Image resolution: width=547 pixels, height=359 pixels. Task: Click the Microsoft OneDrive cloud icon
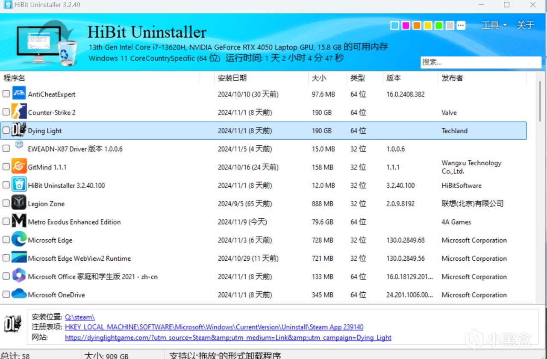pyautogui.click(x=19, y=294)
